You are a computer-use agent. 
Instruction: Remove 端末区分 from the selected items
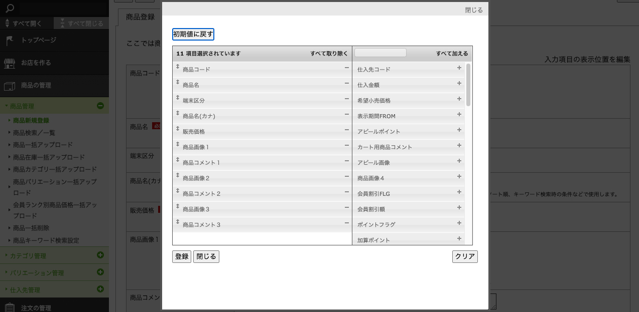pyautogui.click(x=346, y=99)
